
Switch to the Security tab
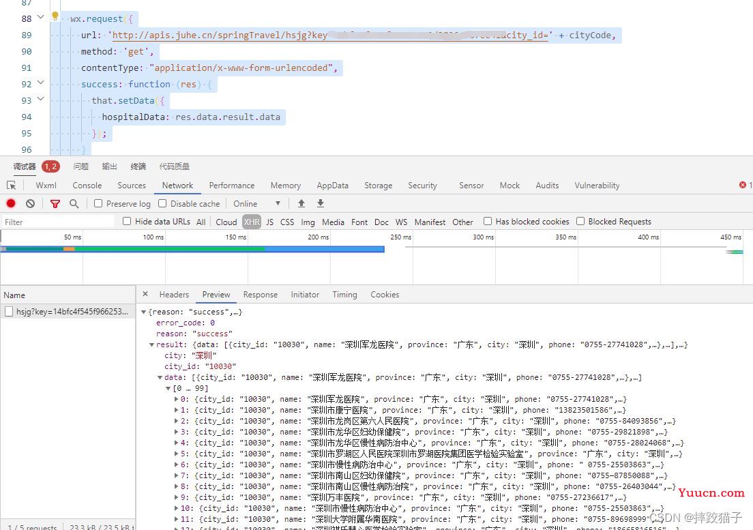click(x=422, y=186)
